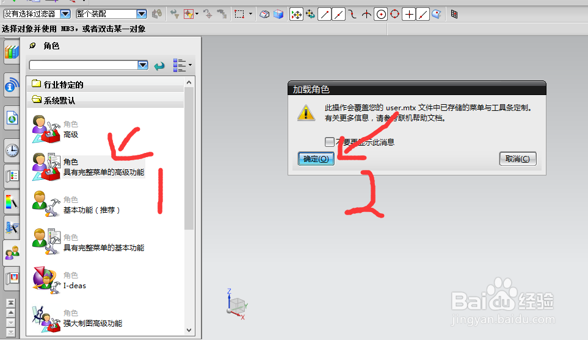
Task: Click the Roles list vertical scrollbar thumb
Action: 189,158
